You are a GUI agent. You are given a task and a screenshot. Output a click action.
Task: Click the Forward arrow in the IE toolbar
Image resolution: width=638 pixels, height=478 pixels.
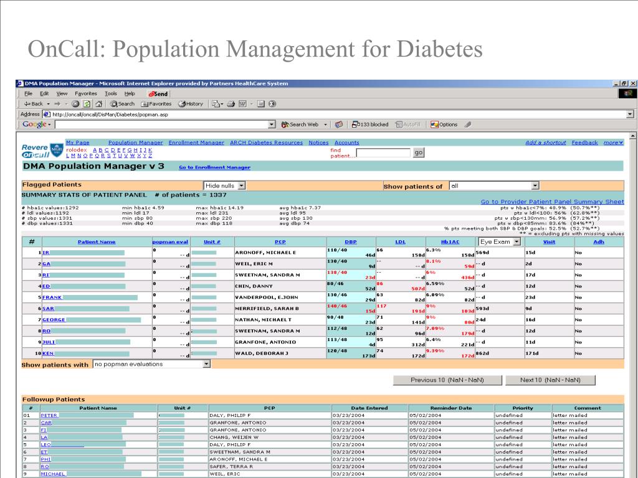coord(57,104)
